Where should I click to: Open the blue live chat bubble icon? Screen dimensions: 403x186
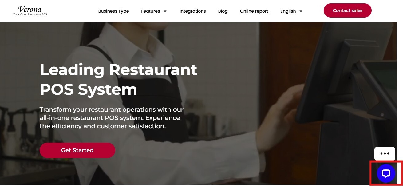(x=386, y=173)
